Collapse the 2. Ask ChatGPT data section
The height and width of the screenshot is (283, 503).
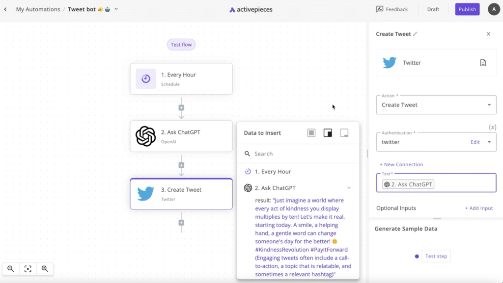(349, 188)
